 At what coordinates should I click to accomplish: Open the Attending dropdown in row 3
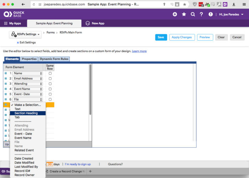[x=27, y=84]
